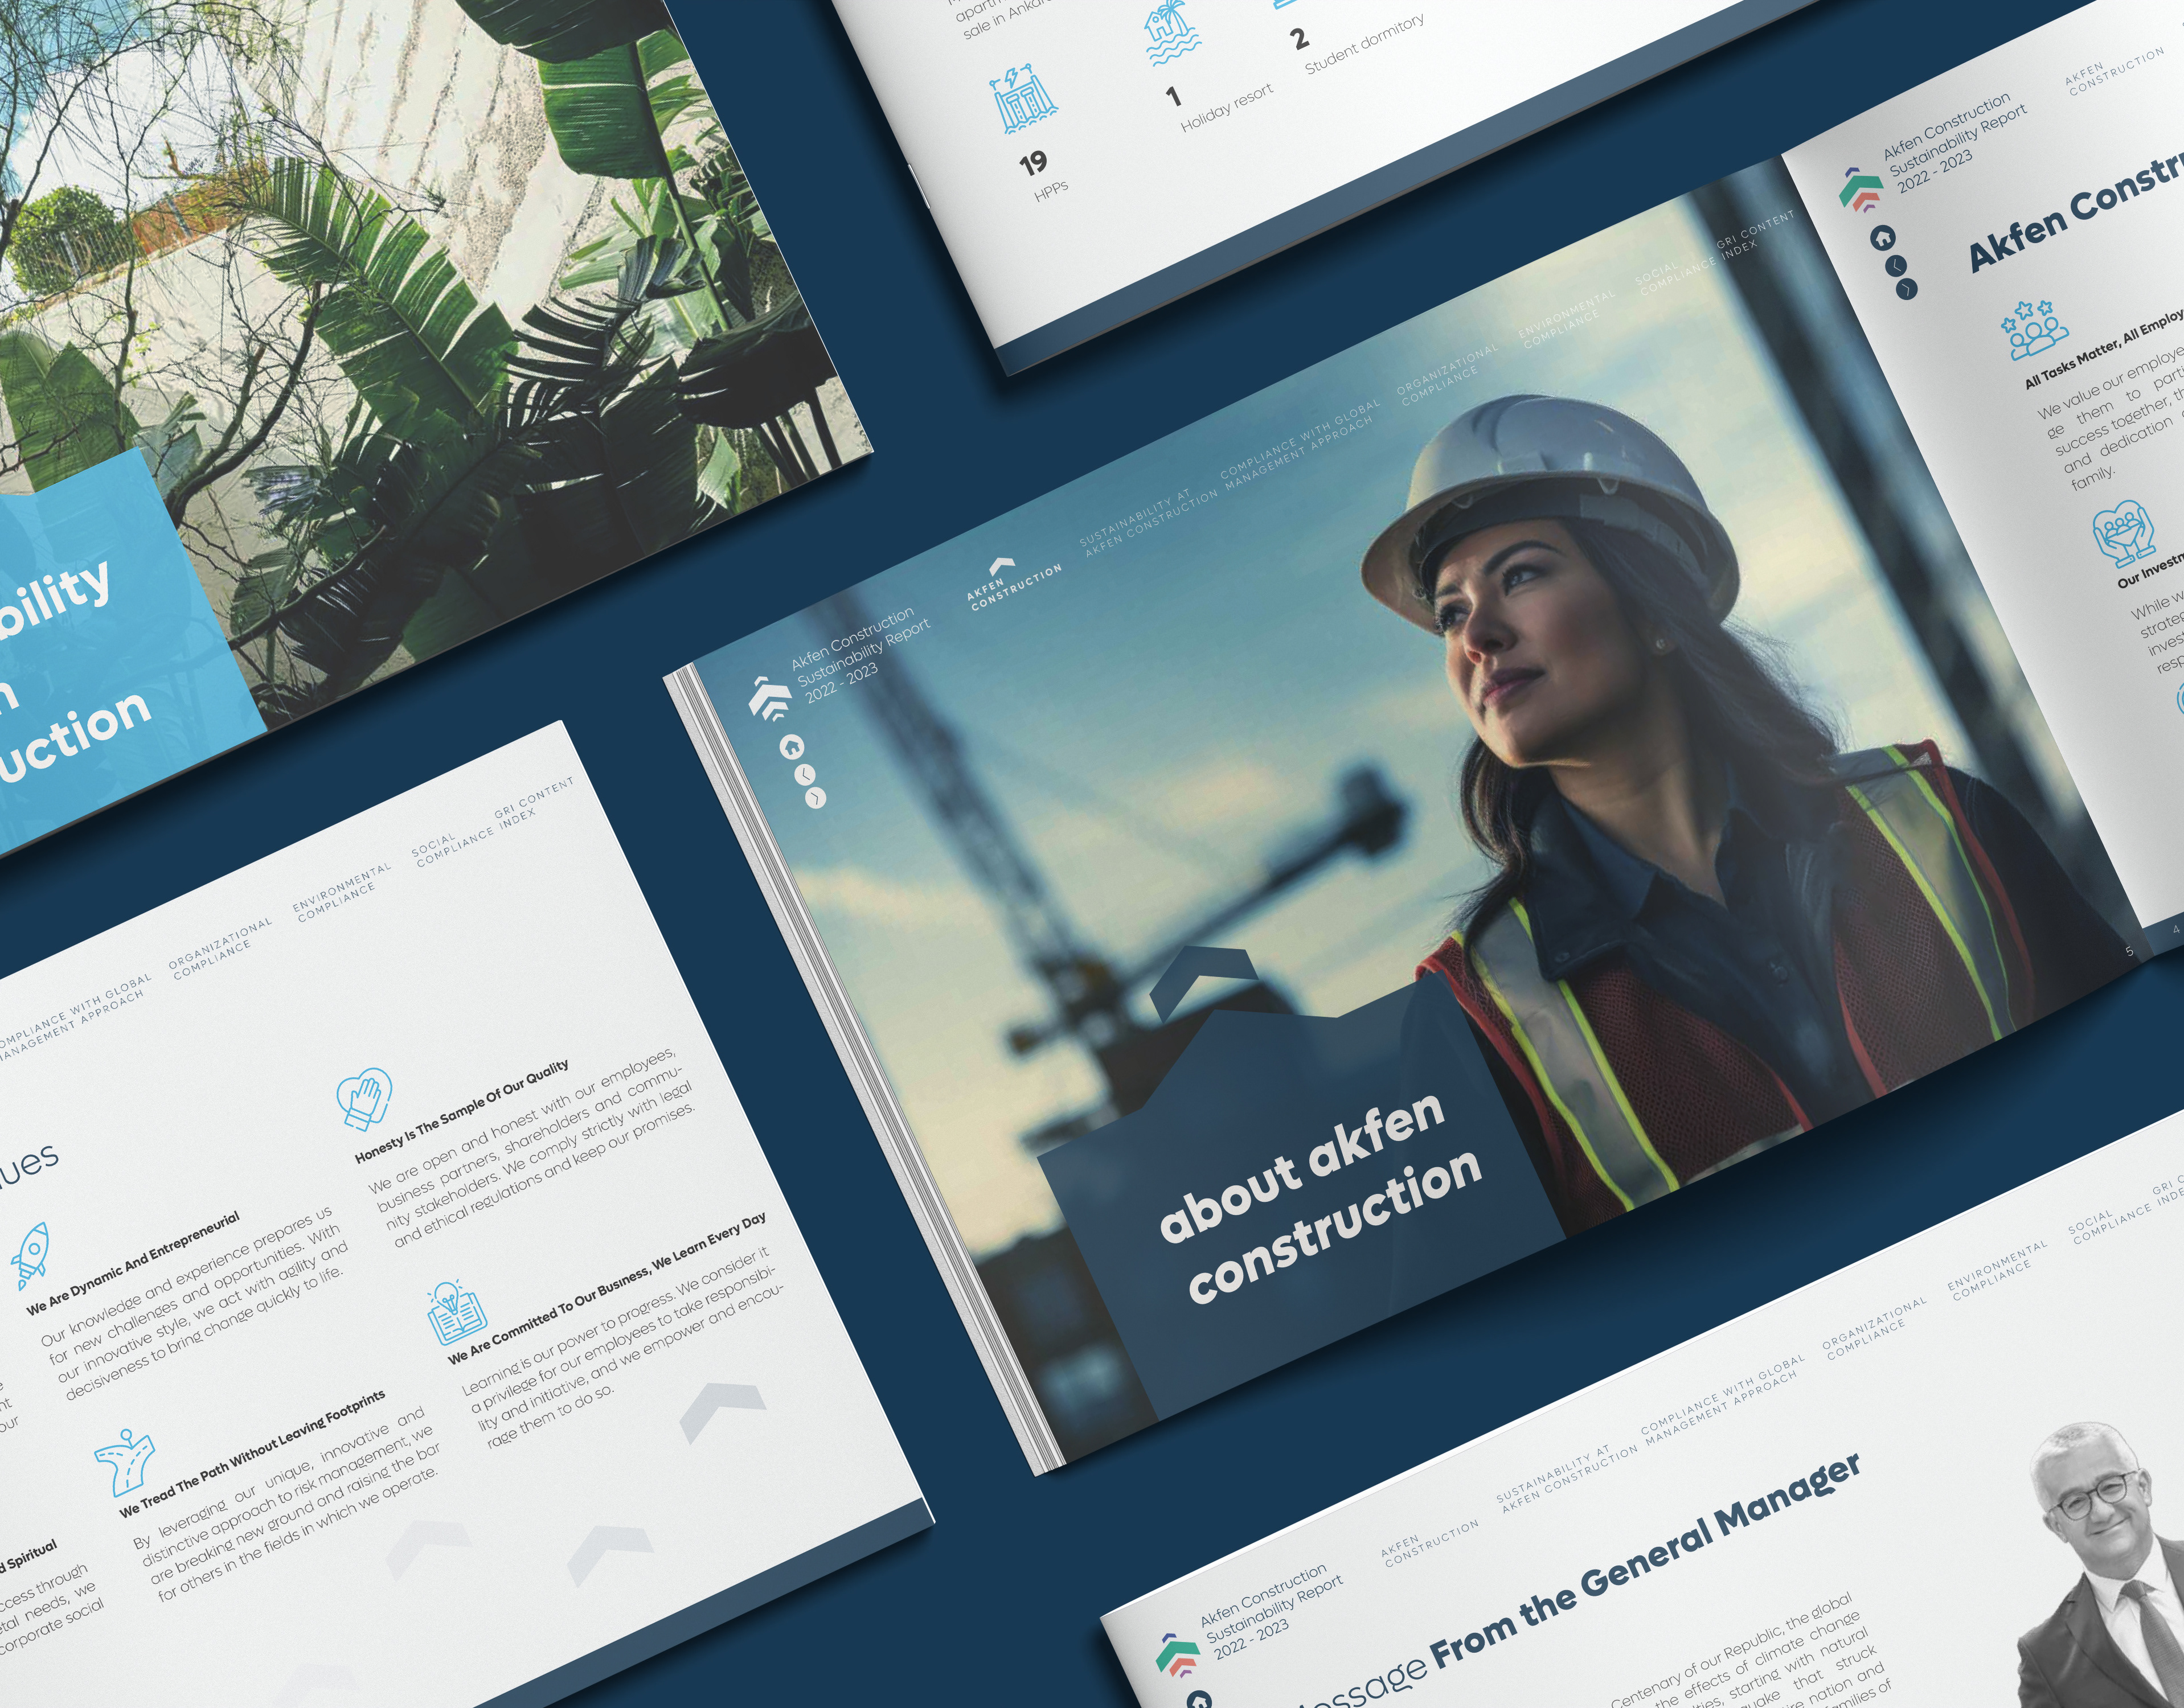Image resolution: width=2184 pixels, height=1708 pixels.
Task: Click the dark home icon beside 'Akfen Constr' heading
Action: click(1883, 238)
